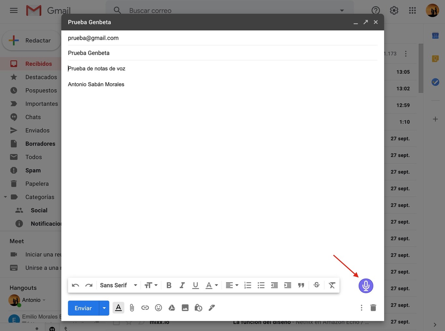445x331 pixels.
Task: Open the text size dropdown
Action: coord(151,285)
